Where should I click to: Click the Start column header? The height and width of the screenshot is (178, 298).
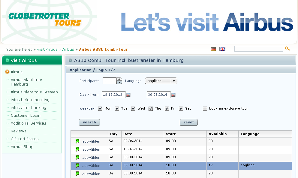click(x=185, y=134)
